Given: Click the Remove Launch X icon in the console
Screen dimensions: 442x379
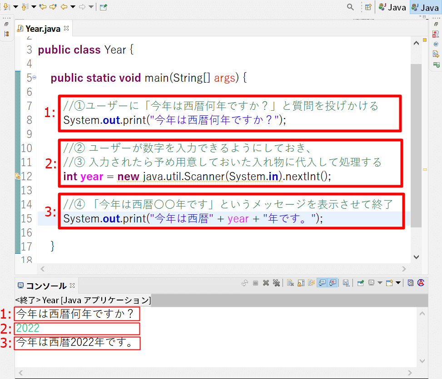Looking at the screenshot, I should [x=266, y=283].
